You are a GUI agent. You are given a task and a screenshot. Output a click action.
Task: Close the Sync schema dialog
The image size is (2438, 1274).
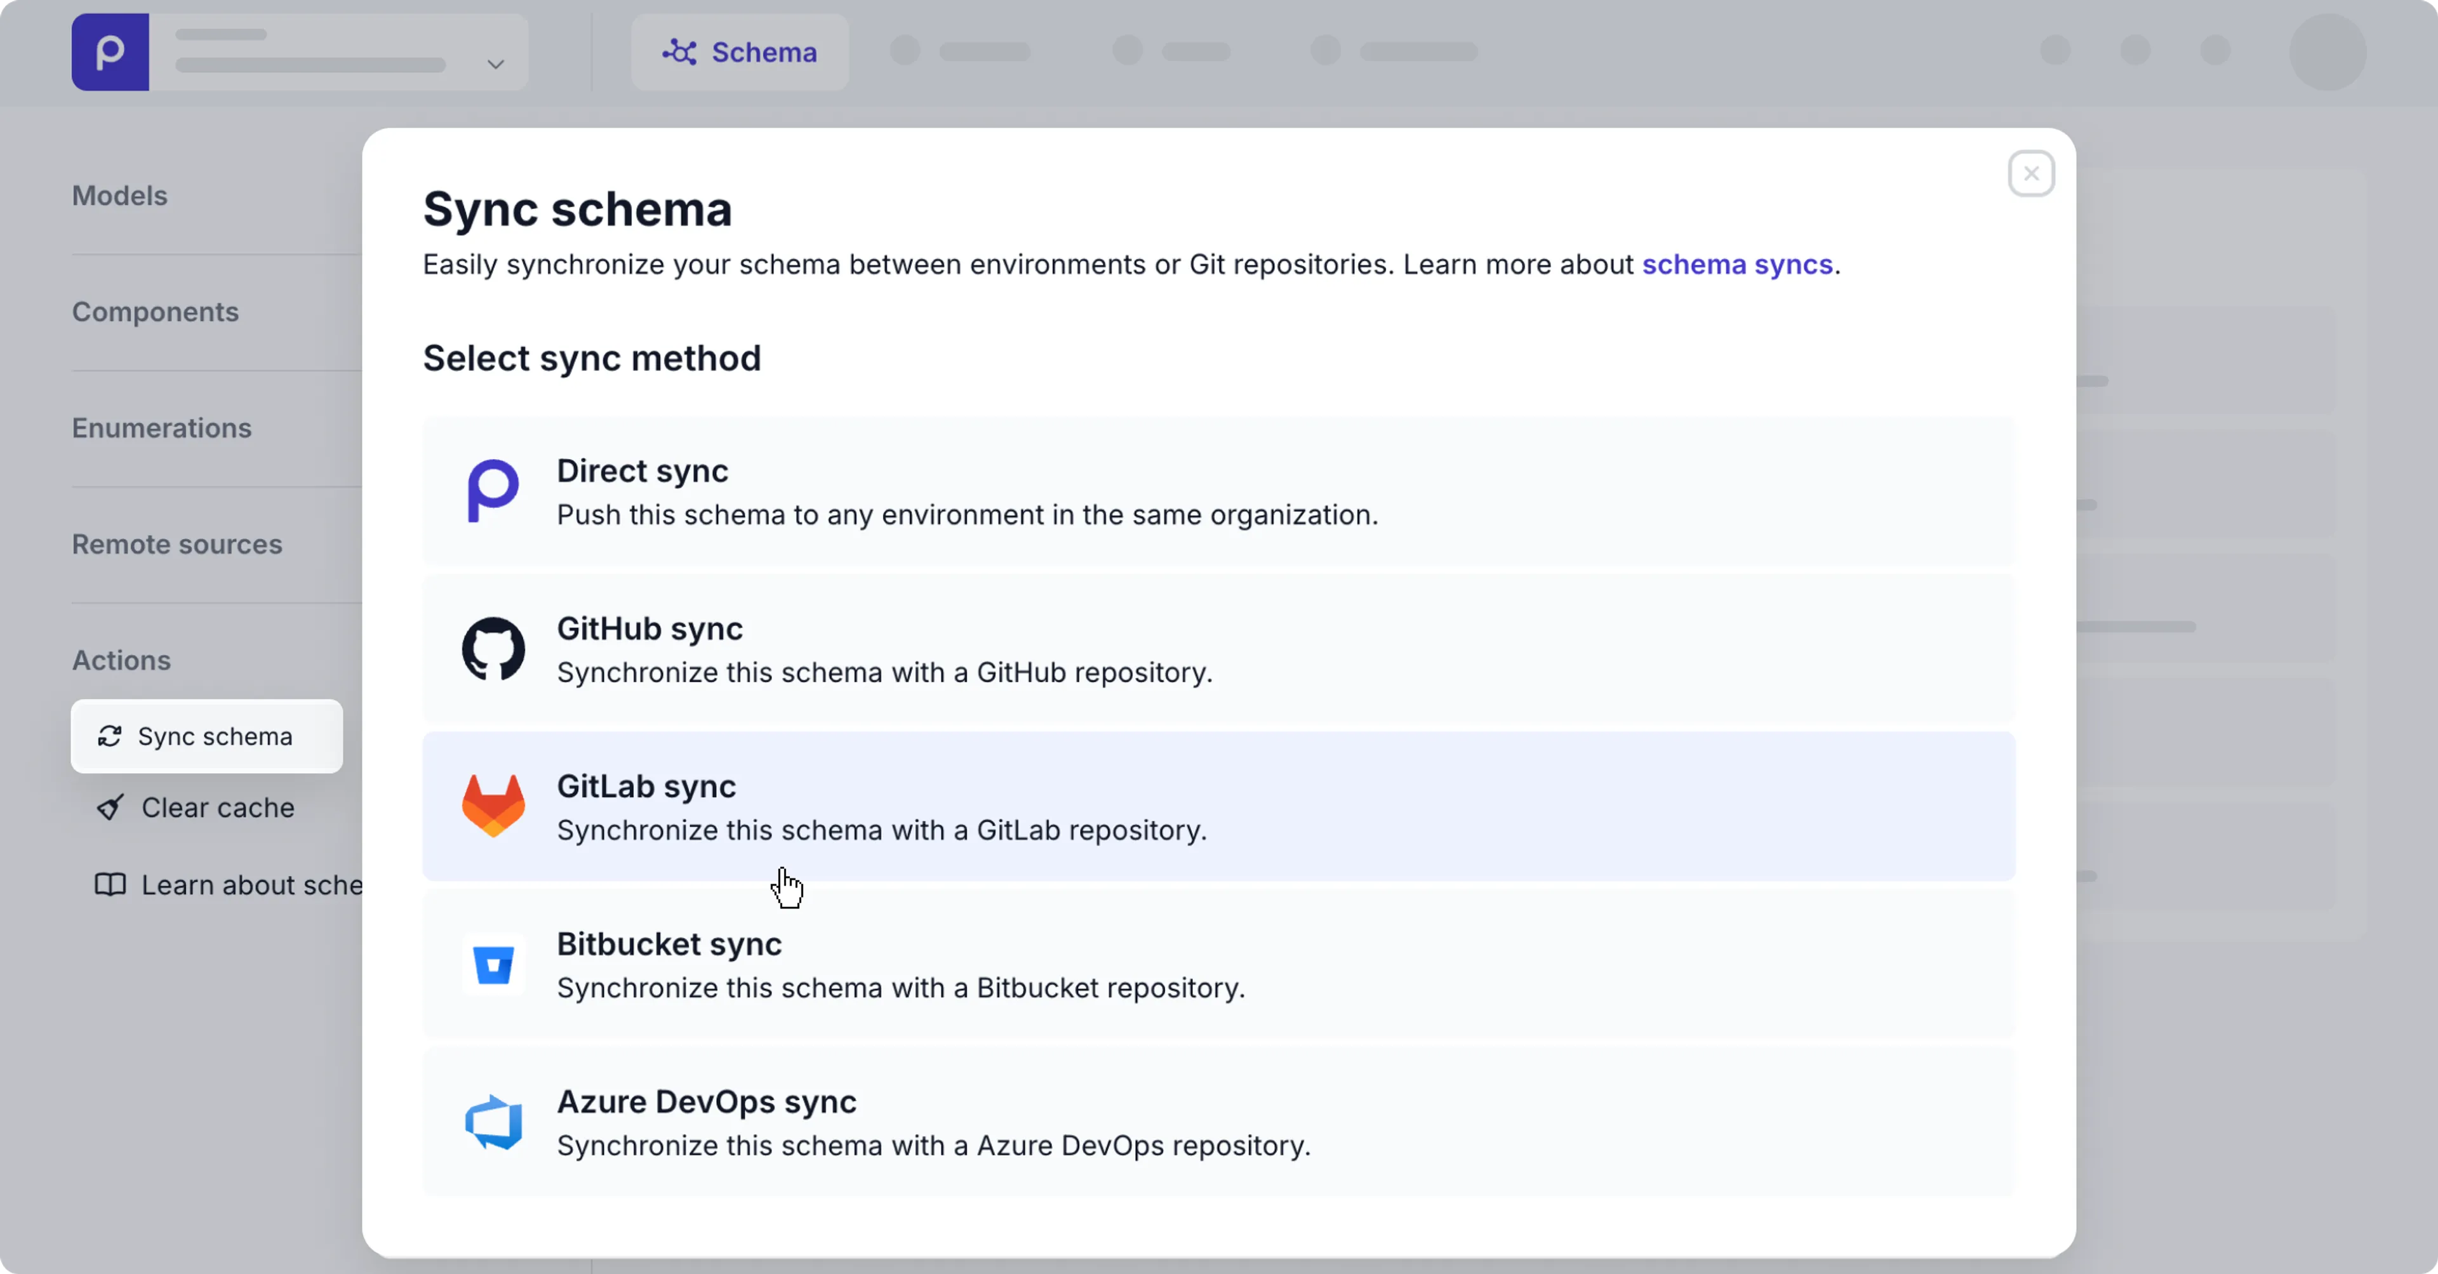[x=2031, y=173]
